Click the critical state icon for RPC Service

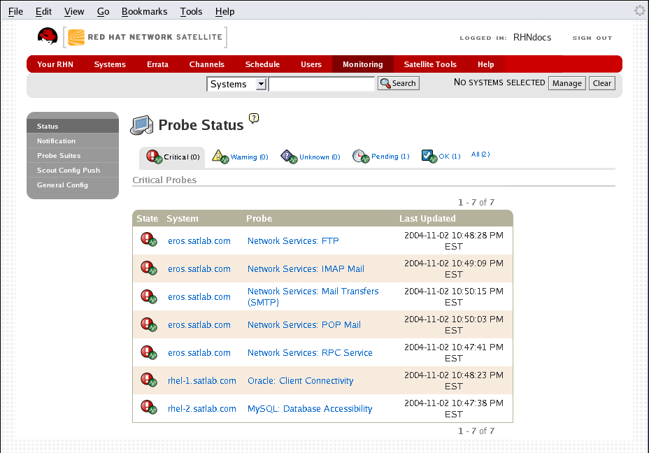tap(148, 352)
